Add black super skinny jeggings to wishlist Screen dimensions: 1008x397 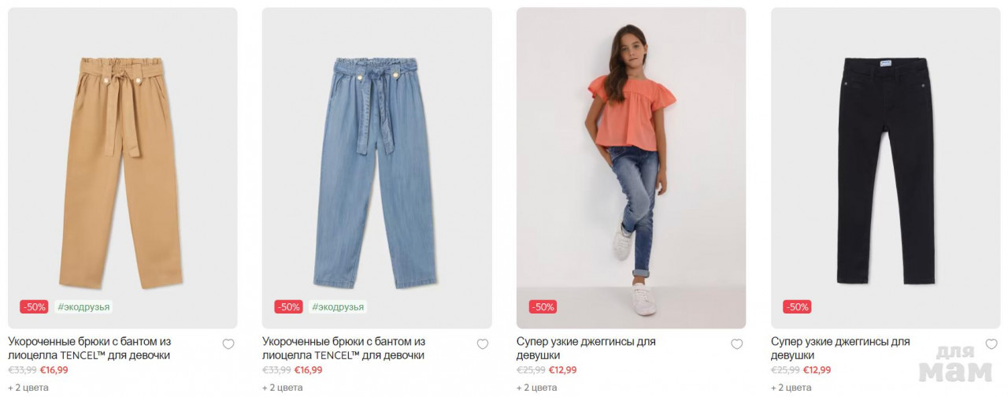tap(991, 344)
